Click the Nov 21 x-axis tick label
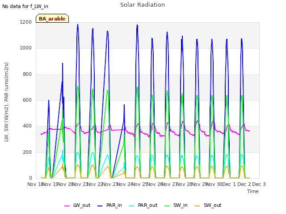The width and height of the screenshot is (286, 214). point(80,184)
